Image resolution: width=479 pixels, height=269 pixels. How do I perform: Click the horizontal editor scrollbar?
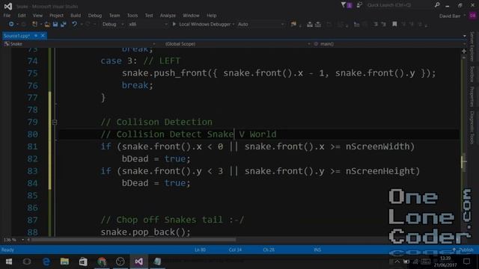coord(133,240)
